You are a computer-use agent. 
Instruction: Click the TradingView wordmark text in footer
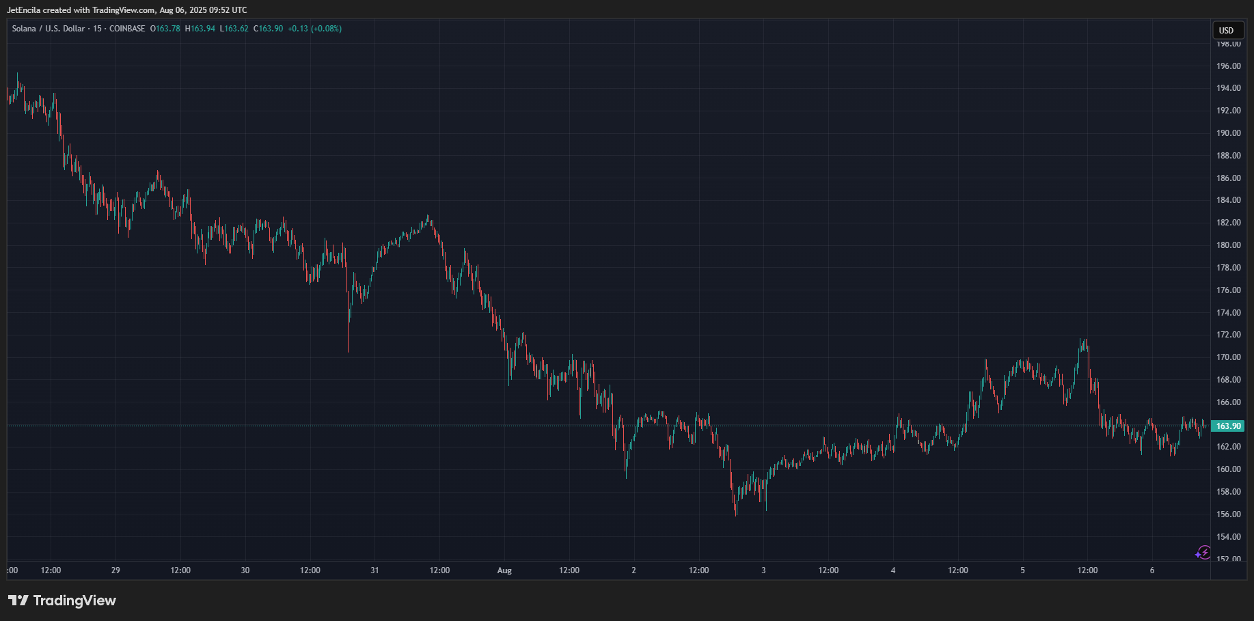coord(74,601)
